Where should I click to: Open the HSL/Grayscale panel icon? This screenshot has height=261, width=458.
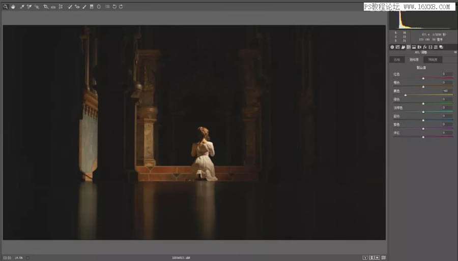[x=409, y=47]
